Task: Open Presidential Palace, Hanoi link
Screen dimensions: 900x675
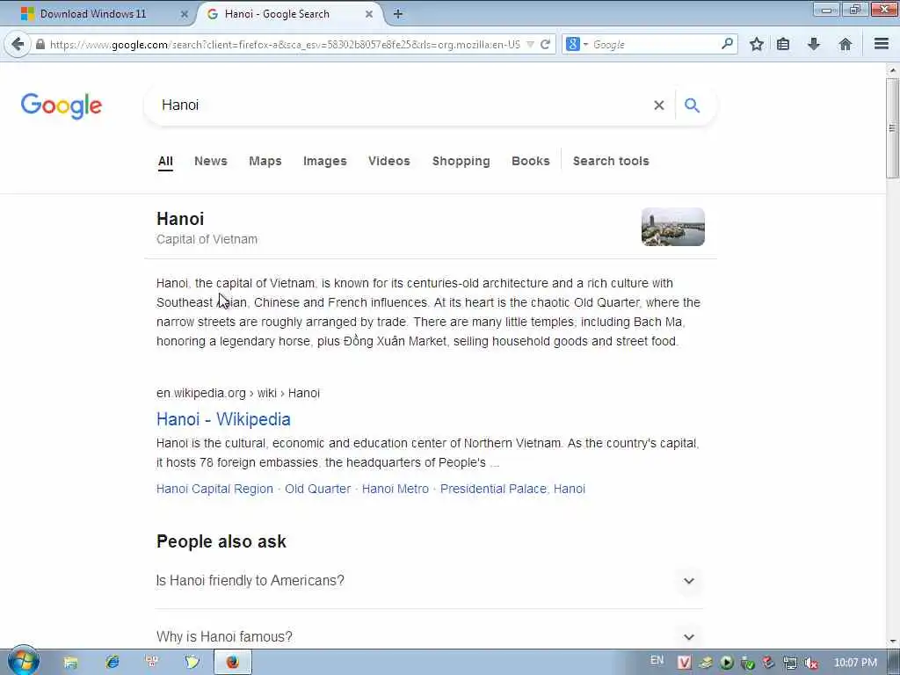Action: point(512,489)
